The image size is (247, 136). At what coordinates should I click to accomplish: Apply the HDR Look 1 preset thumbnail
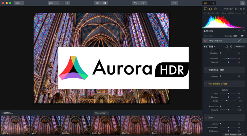(191, 125)
